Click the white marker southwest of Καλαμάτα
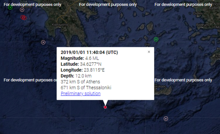The image size is (220, 134). 43,42
